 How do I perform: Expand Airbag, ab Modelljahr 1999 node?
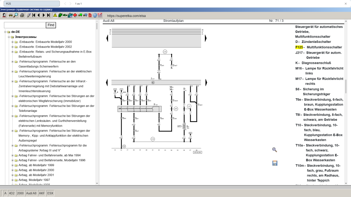13,165
